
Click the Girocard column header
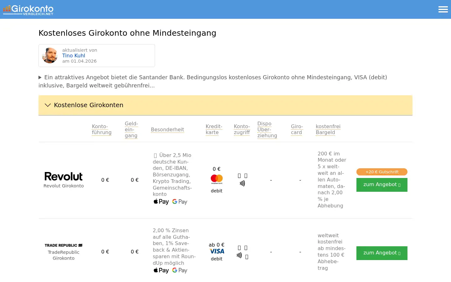click(x=297, y=129)
